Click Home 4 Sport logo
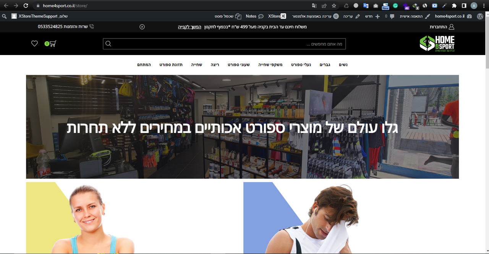Viewport: 489px width, 254px height. coord(437,44)
